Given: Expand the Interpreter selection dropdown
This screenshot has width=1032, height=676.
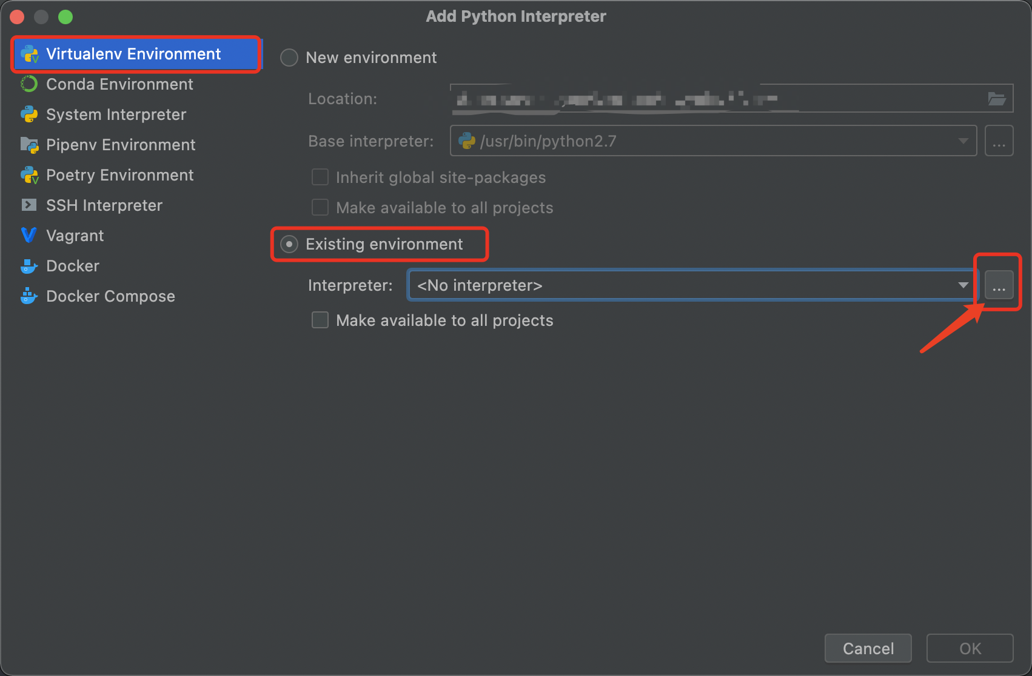Looking at the screenshot, I should (963, 285).
